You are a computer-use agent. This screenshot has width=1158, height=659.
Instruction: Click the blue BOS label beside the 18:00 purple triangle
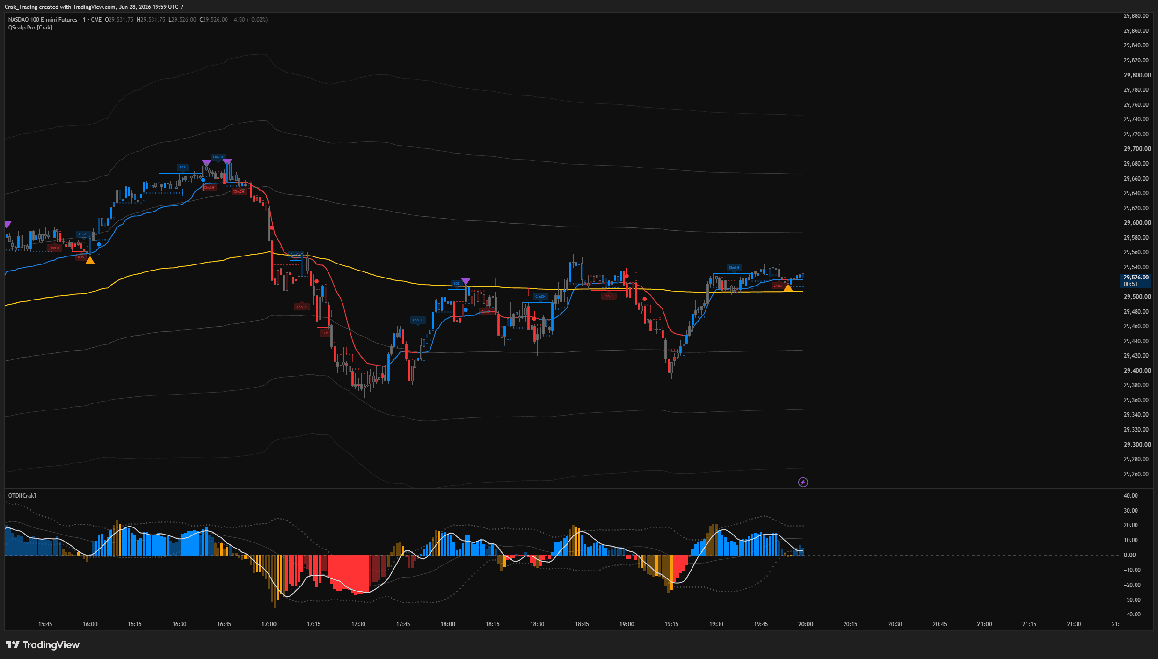(x=456, y=283)
